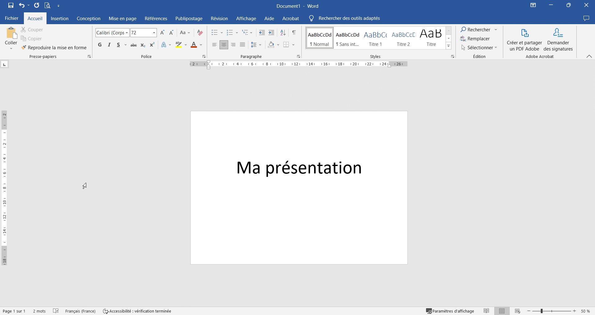Image resolution: width=595 pixels, height=315 pixels.
Task: Expand the Sélectionner menu
Action: [x=479, y=48]
